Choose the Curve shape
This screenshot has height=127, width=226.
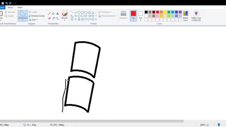pyautogui.click(x=76, y=13)
